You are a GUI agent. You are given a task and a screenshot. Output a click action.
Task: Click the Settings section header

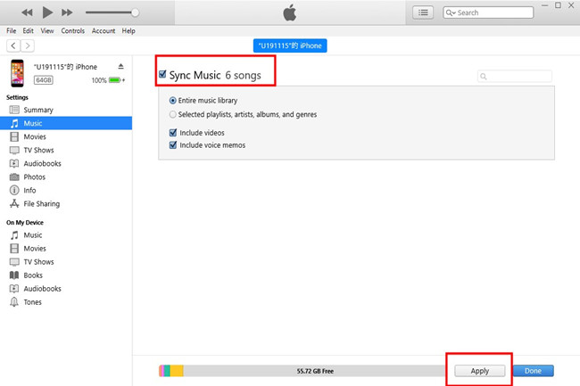click(17, 97)
